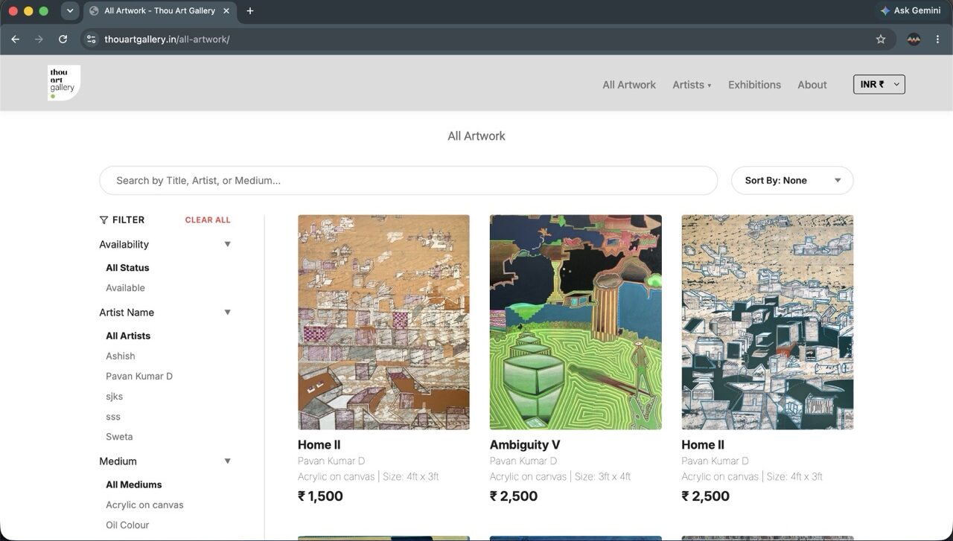Image resolution: width=953 pixels, height=541 pixels.
Task: Go to the Exhibitions page
Action: pos(754,85)
